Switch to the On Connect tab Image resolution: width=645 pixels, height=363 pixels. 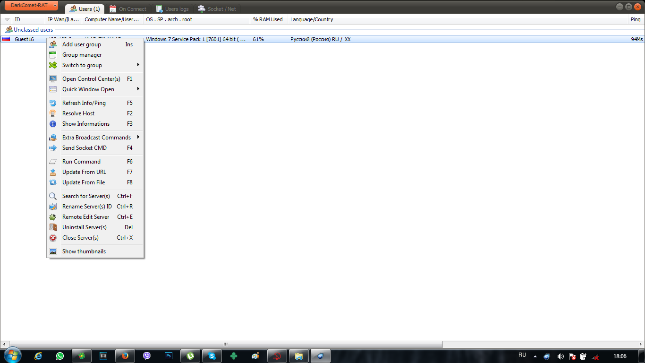(x=128, y=9)
